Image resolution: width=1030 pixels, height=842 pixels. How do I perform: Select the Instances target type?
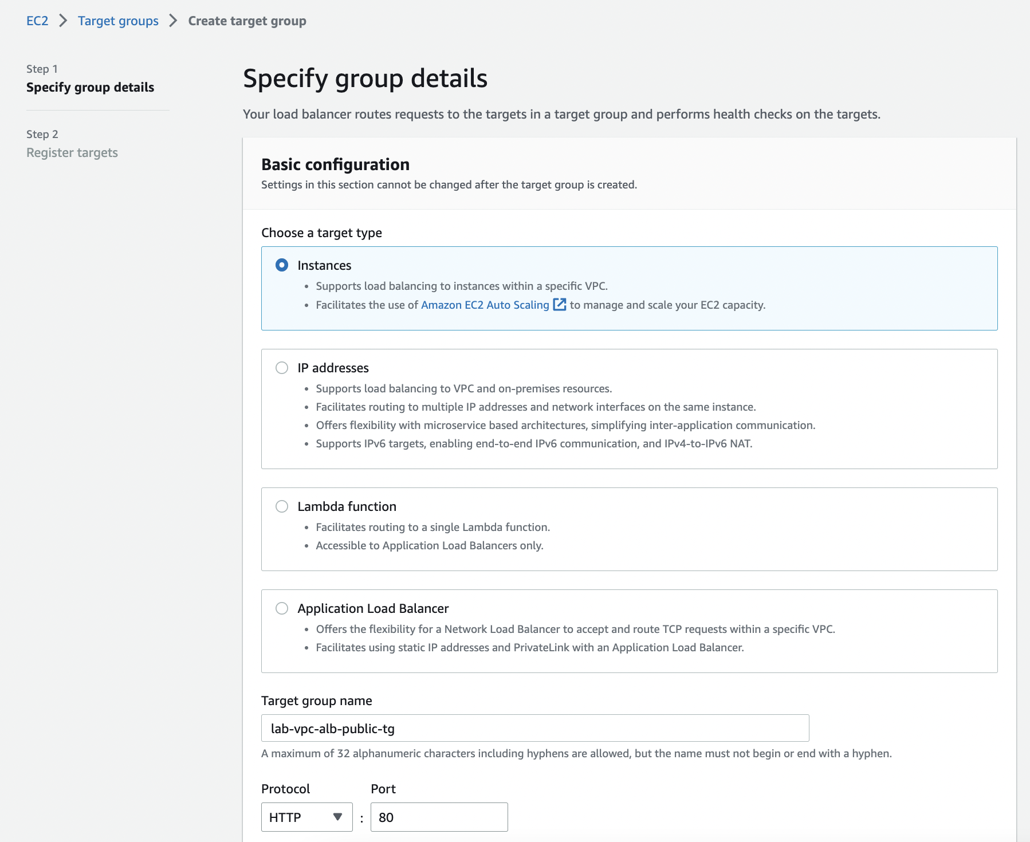(x=282, y=265)
